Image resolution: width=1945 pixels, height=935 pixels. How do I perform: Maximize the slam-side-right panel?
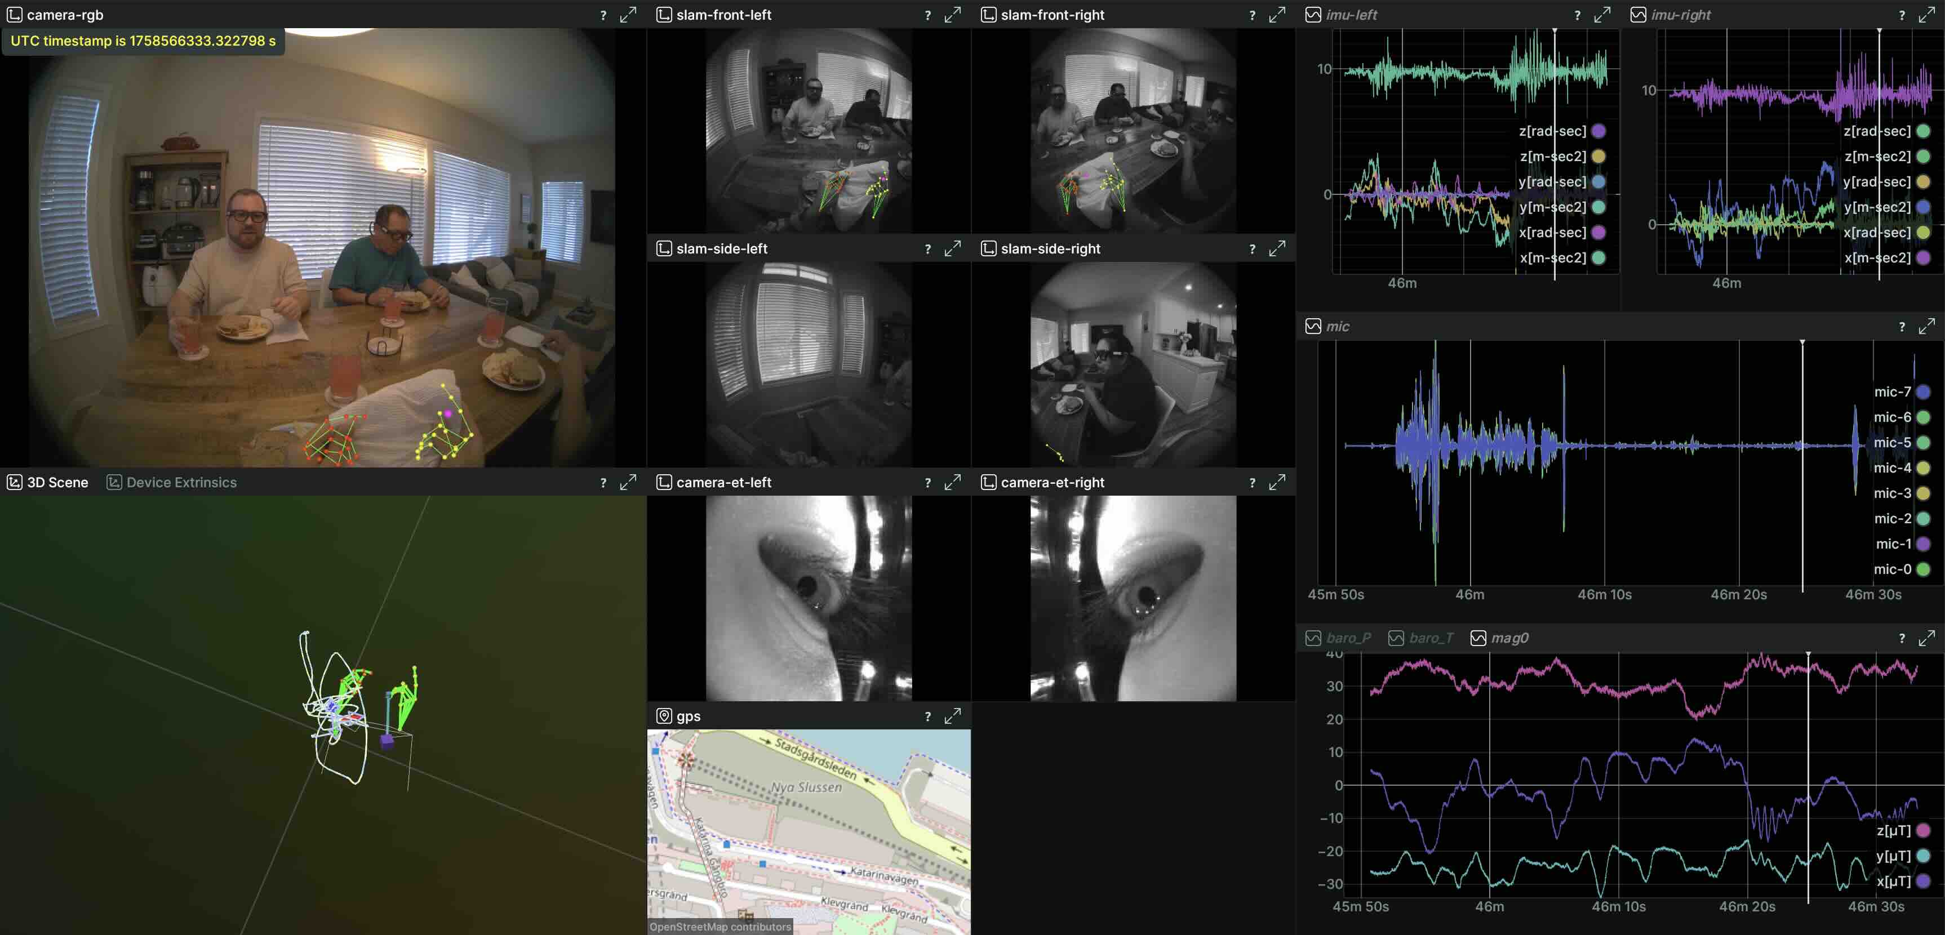click(1277, 248)
